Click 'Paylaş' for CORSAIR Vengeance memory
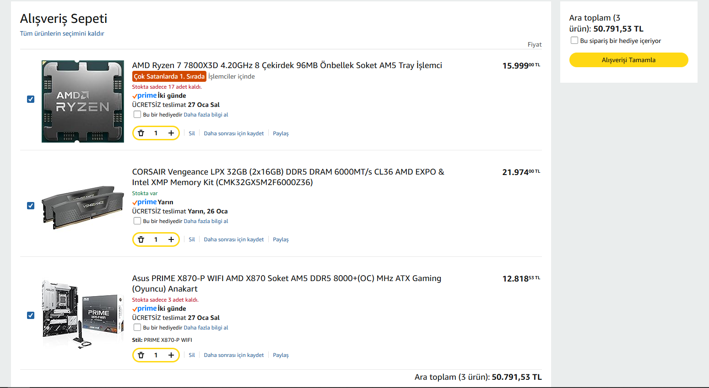709x388 pixels. [281, 239]
